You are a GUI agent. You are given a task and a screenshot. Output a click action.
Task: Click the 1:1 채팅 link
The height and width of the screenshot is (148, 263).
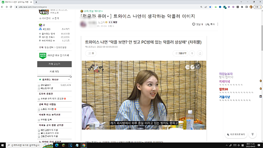pyautogui.click(x=113, y=22)
